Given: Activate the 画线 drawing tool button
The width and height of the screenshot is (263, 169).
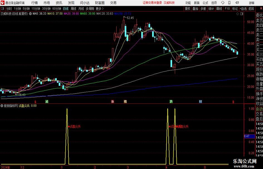Looking at the screenshot, I should coord(219,9).
